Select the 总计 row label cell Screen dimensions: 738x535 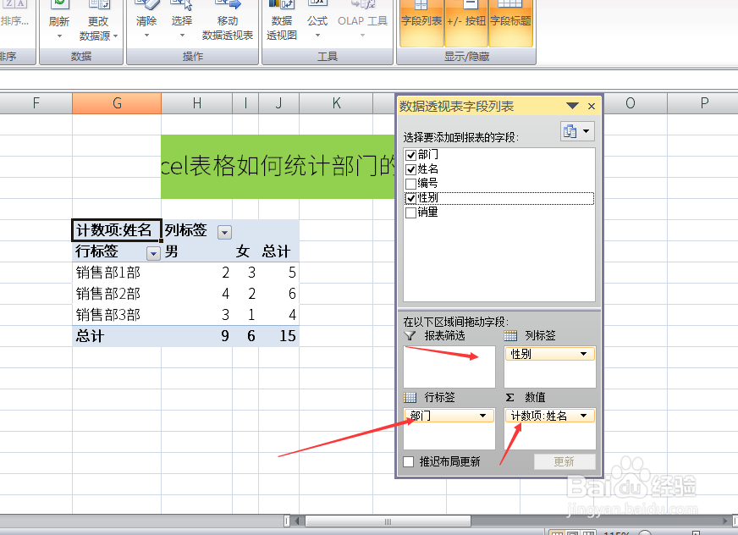[117, 336]
